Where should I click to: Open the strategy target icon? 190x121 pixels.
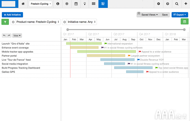point(67,4)
